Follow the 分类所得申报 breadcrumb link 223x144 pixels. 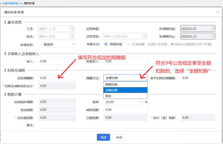10,3
